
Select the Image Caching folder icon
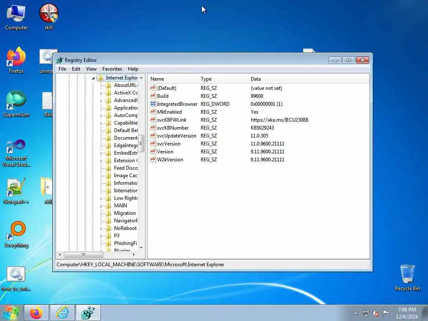coord(109,176)
